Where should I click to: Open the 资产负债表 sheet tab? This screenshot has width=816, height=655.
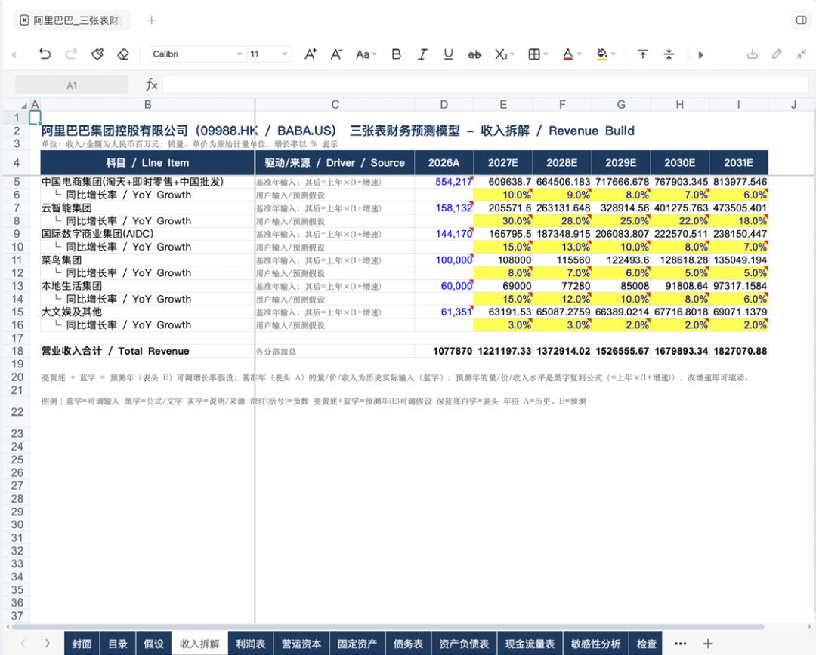click(x=464, y=644)
